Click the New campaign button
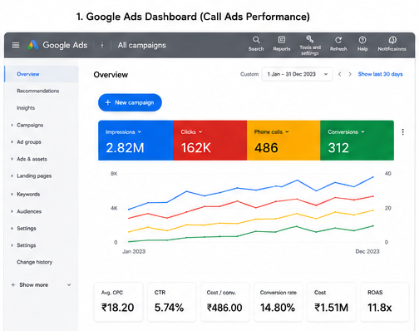Screen dimensions: 419x331 tap(130, 102)
